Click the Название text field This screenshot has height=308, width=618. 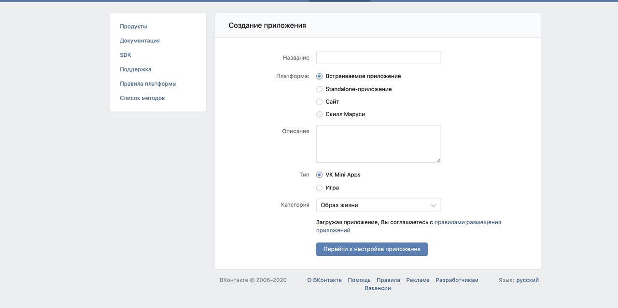pyautogui.click(x=378, y=58)
